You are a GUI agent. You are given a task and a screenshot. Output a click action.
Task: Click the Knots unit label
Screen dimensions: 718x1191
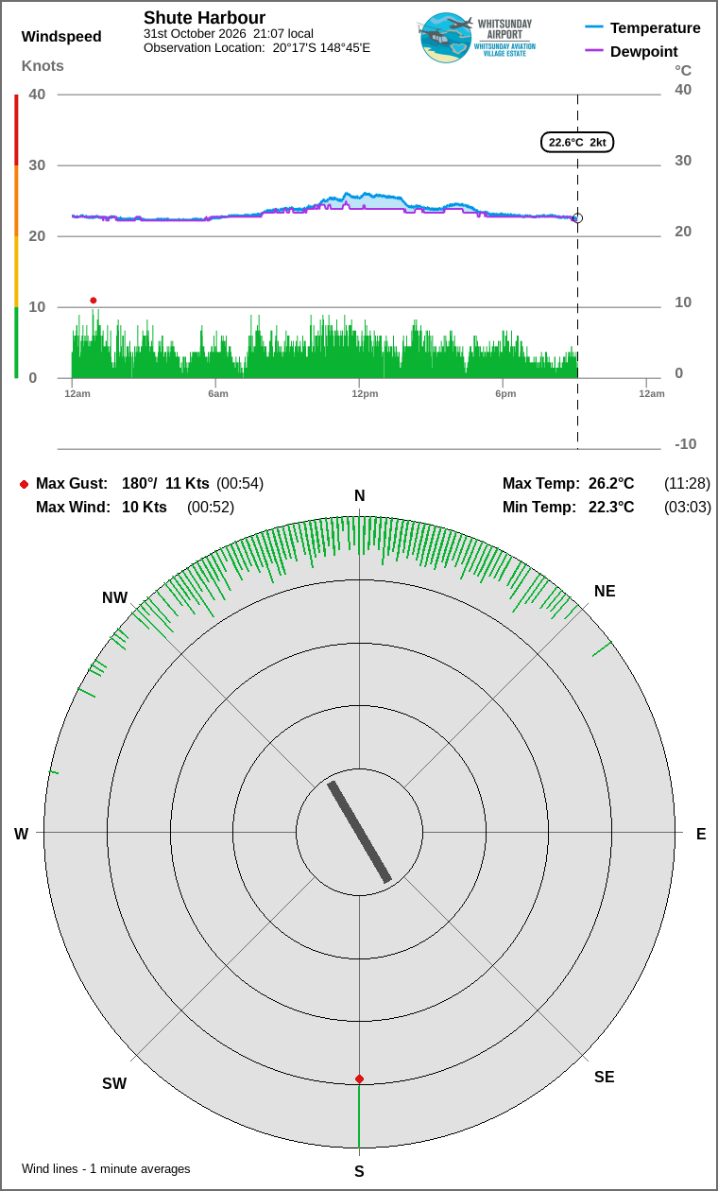pos(43,66)
